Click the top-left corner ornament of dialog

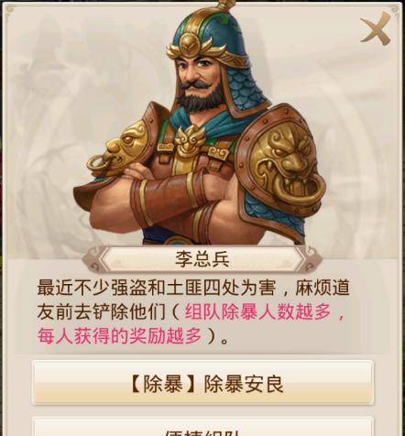(10, 9)
